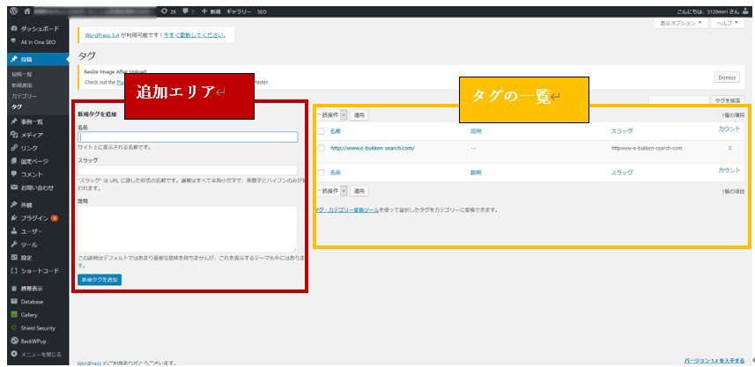Screen dimensions: 755x367
Task: Check the select-all checkbox in table header
Action: pyautogui.click(x=322, y=131)
